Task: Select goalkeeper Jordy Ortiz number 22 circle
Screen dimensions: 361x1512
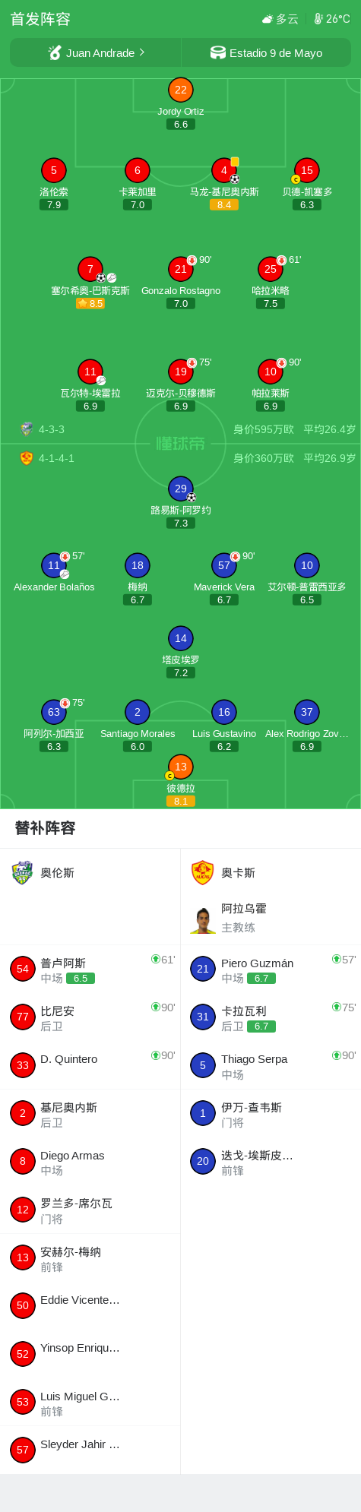Action: (181, 90)
